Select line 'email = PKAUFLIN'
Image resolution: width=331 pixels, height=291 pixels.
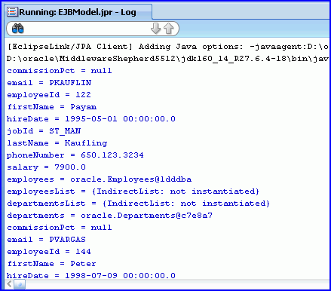(x=49, y=83)
